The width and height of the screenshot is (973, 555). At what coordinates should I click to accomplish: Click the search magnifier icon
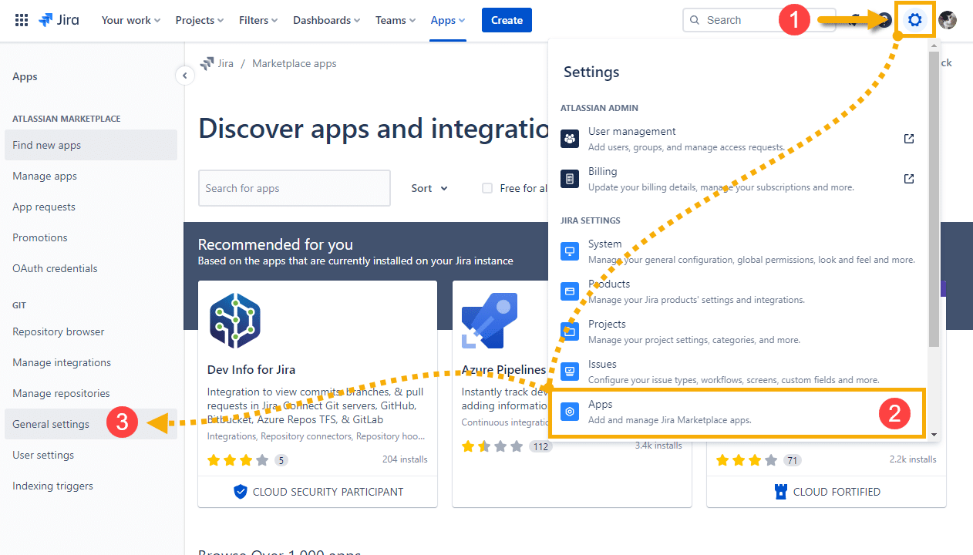(695, 20)
